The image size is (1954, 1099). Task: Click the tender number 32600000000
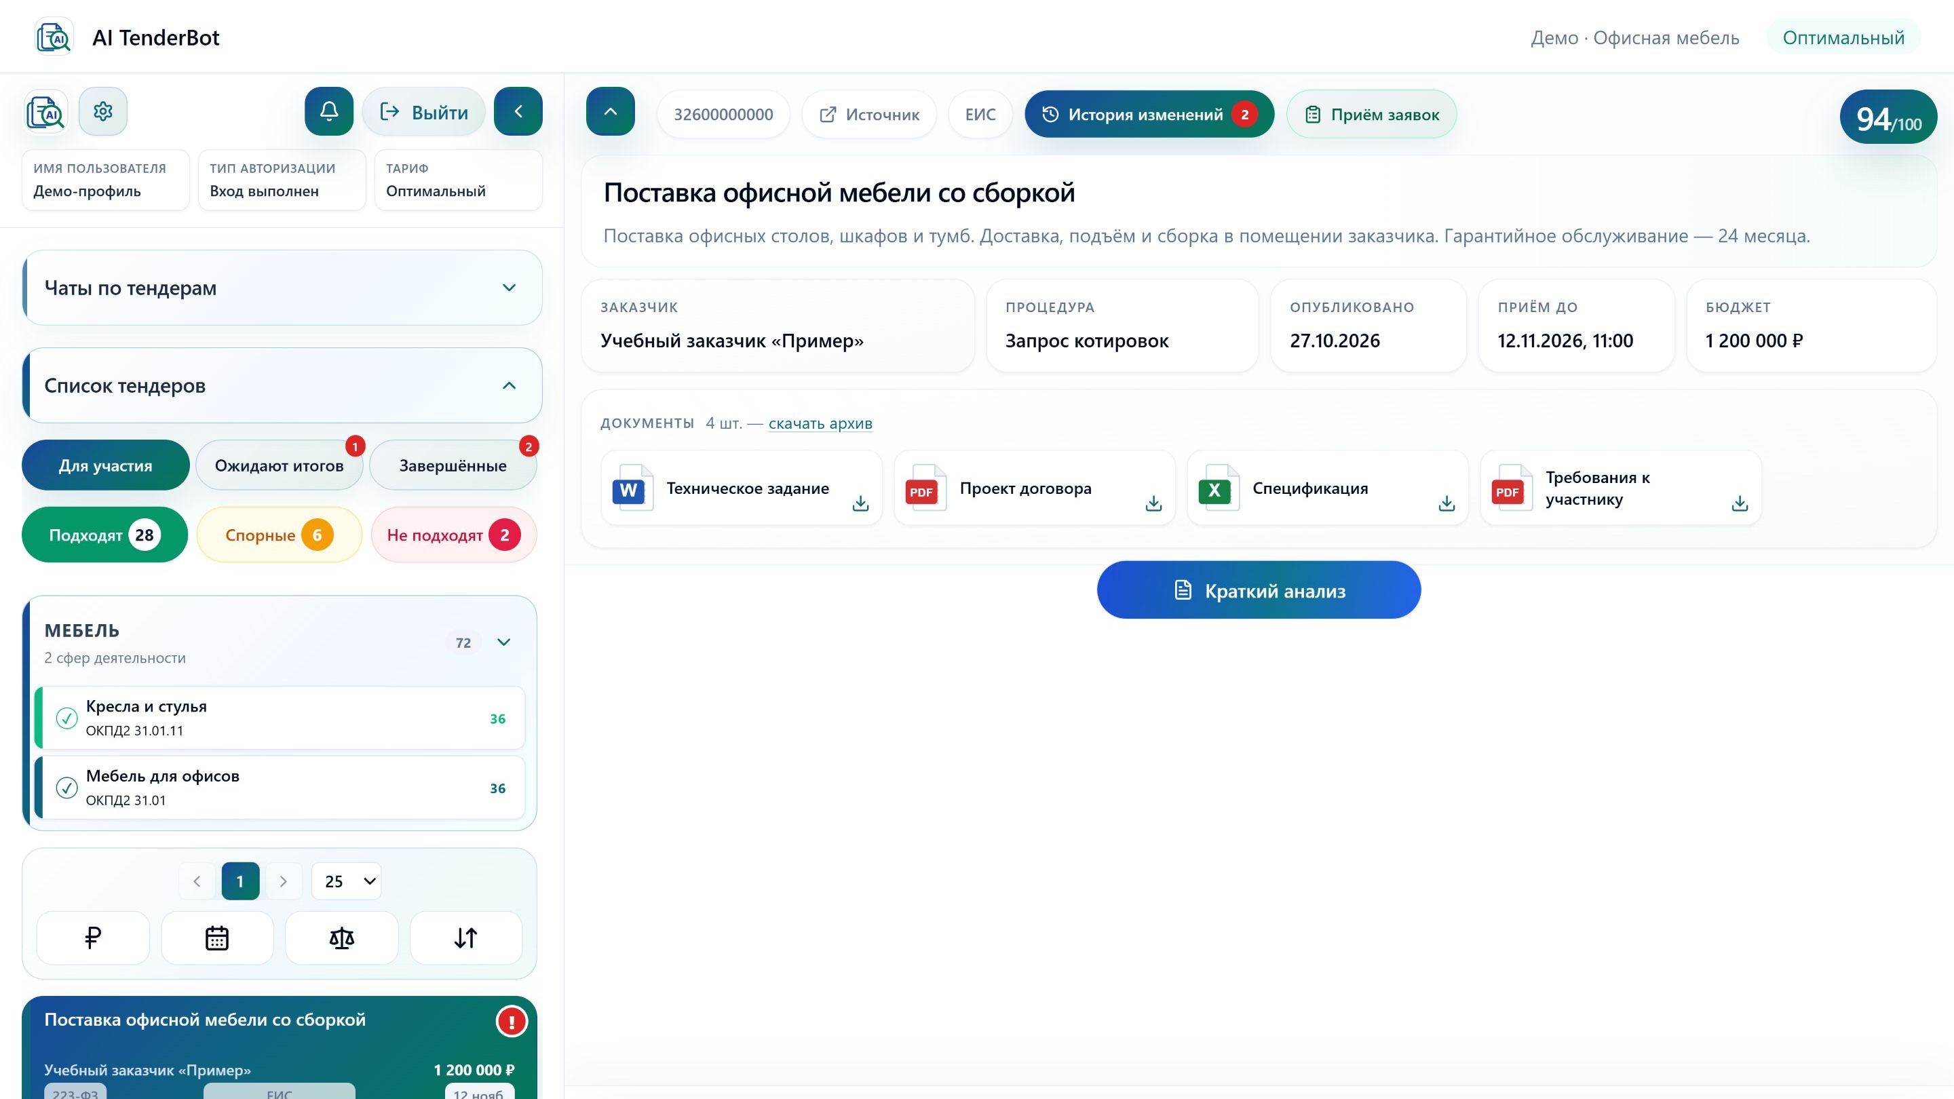[x=724, y=114]
